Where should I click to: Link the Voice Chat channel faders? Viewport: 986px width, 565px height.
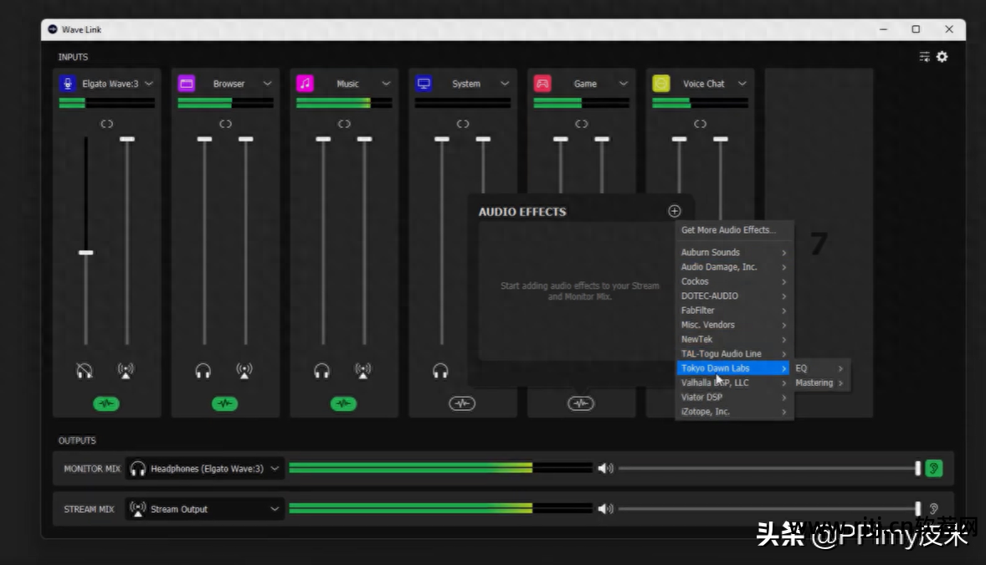coord(700,124)
